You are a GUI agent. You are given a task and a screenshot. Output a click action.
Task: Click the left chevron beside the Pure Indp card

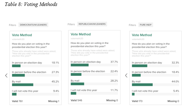126,75
